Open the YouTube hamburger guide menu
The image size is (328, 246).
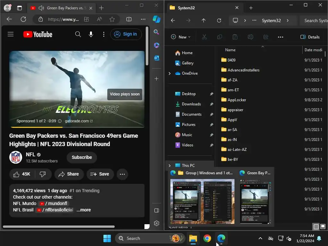tap(11, 34)
